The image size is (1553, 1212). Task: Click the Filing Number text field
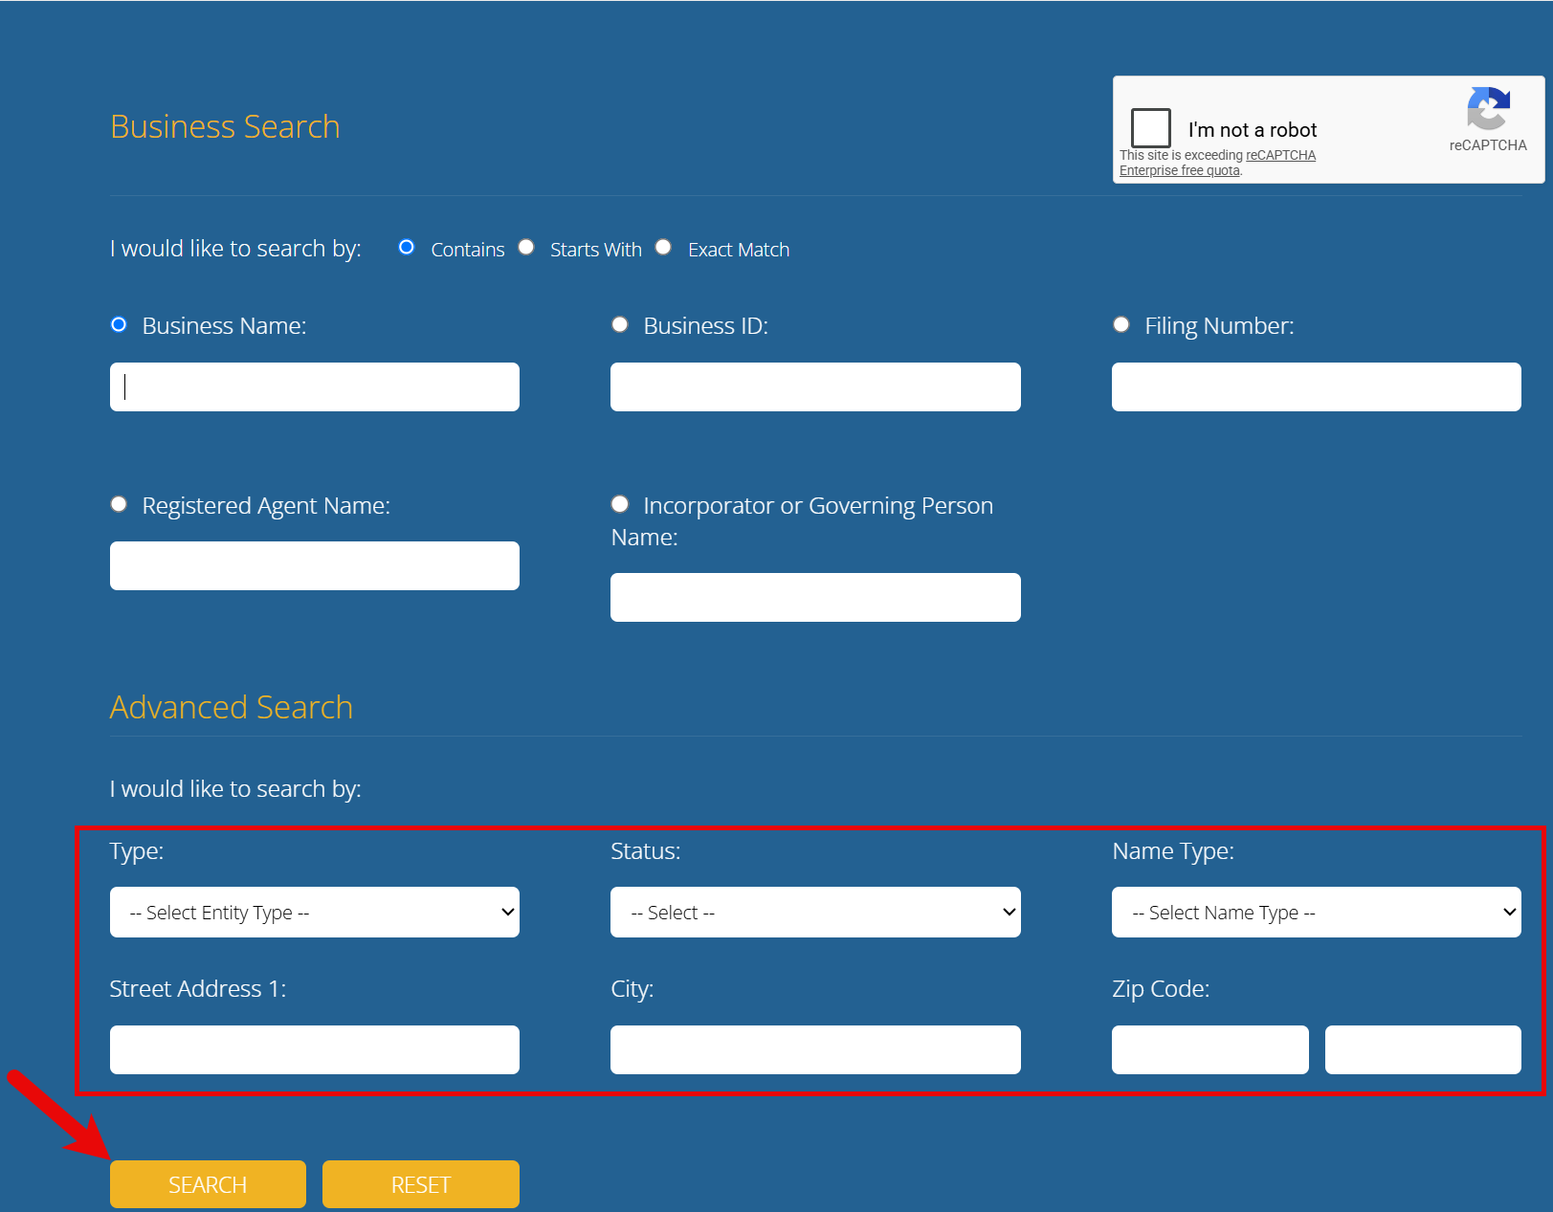(x=1317, y=386)
